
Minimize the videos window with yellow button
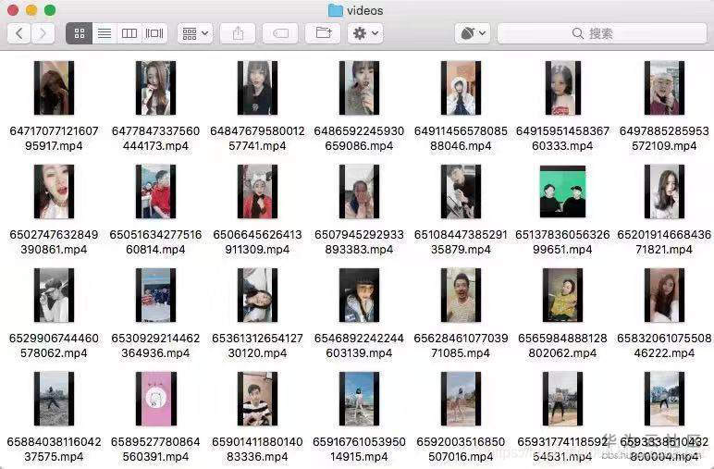pos(31,9)
